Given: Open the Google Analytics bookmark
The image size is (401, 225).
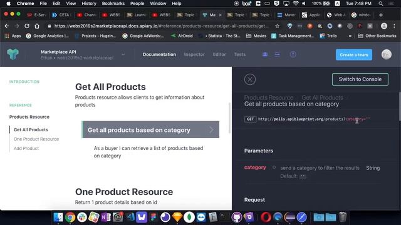Looking at the screenshot, I should [48, 36].
